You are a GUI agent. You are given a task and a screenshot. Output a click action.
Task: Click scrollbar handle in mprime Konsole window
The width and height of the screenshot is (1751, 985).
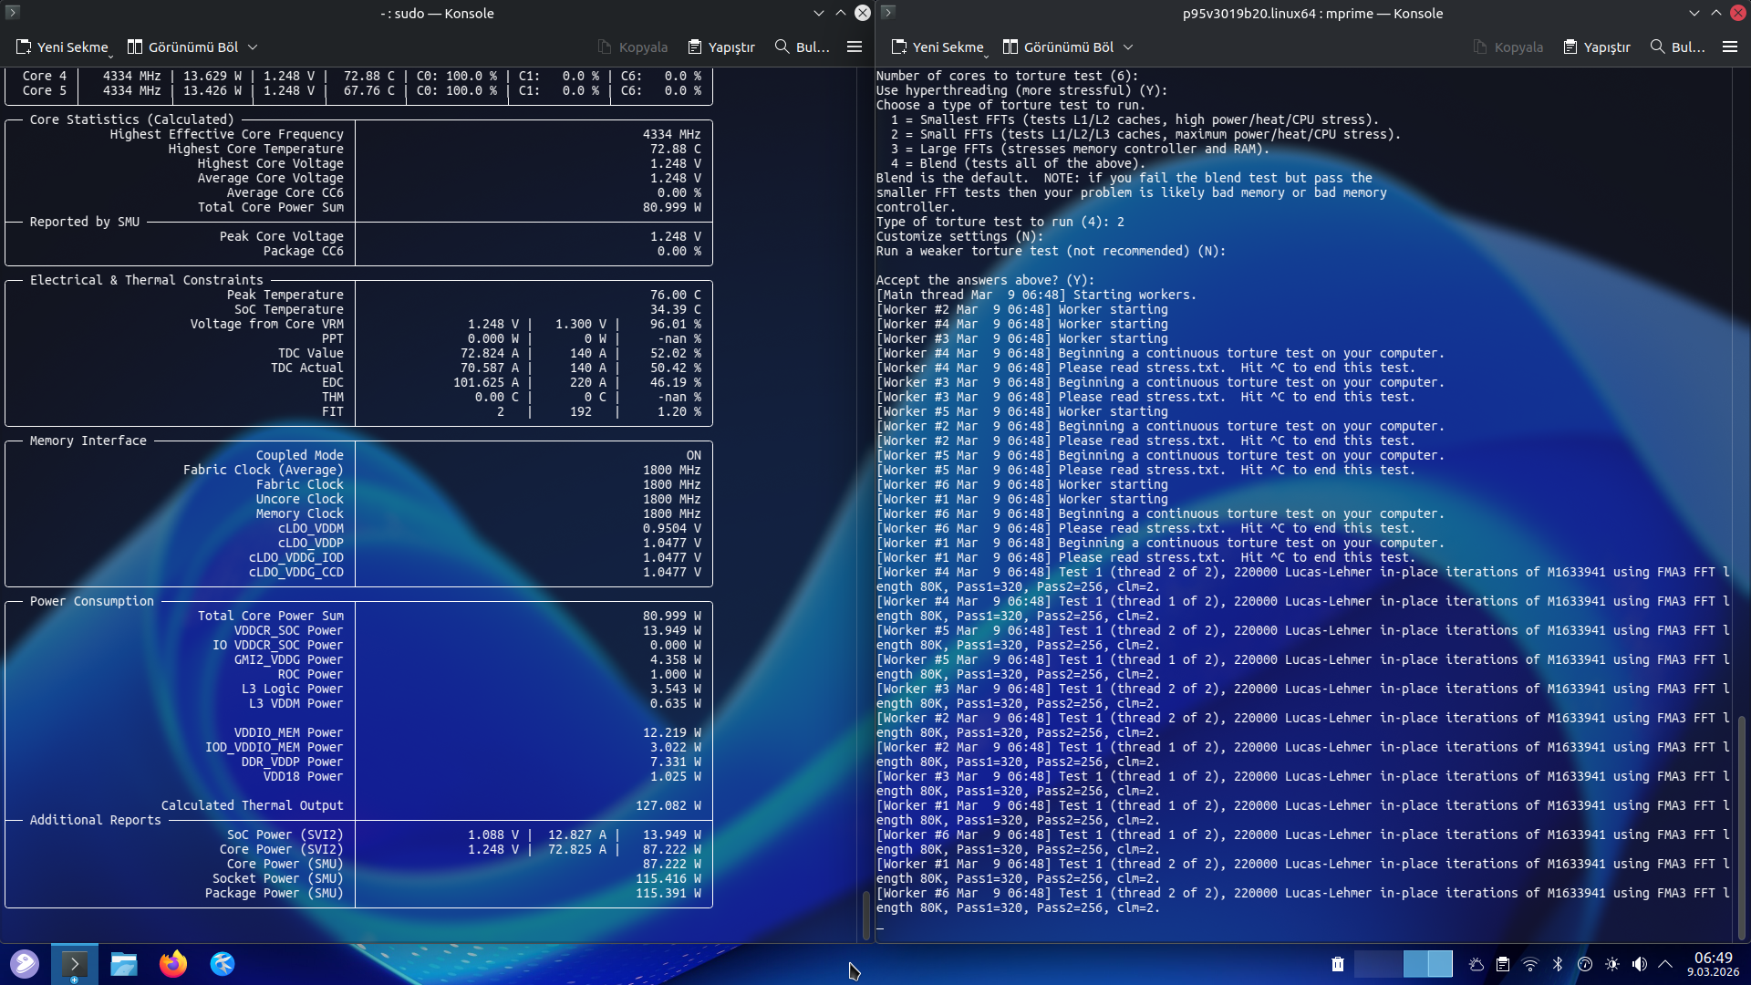click(x=1741, y=827)
